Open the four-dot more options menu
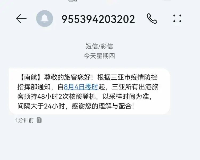Viewport: 200px width, 160px height. point(177,19)
